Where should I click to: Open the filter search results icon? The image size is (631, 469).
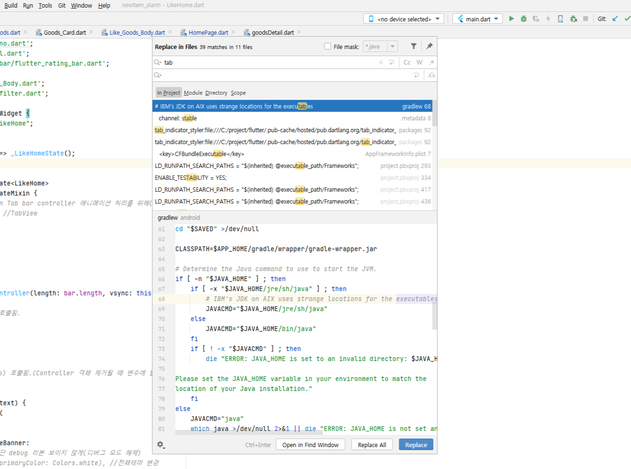(x=414, y=46)
